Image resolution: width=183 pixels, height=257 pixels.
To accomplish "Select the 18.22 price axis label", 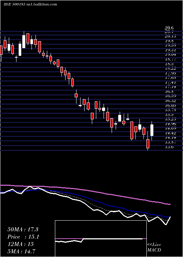I will (171, 69).
